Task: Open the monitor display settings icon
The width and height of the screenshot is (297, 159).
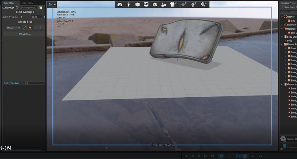Action: tap(146, 5)
